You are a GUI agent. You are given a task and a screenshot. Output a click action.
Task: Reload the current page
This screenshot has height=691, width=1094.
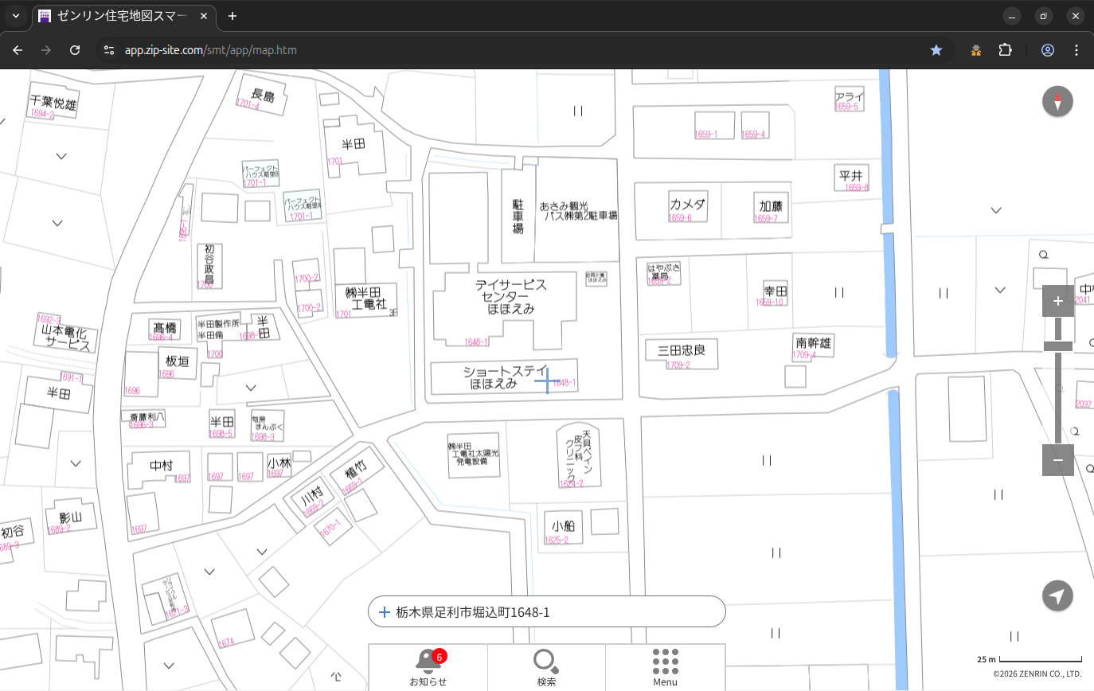pyautogui.click(x=75, y=50)
